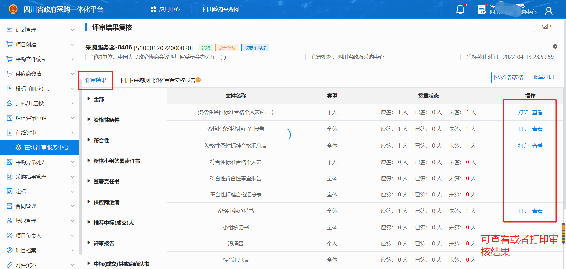566x269 pixels.
Task: Open 在线评审服务中心 menu item
Action: (40, 147)
